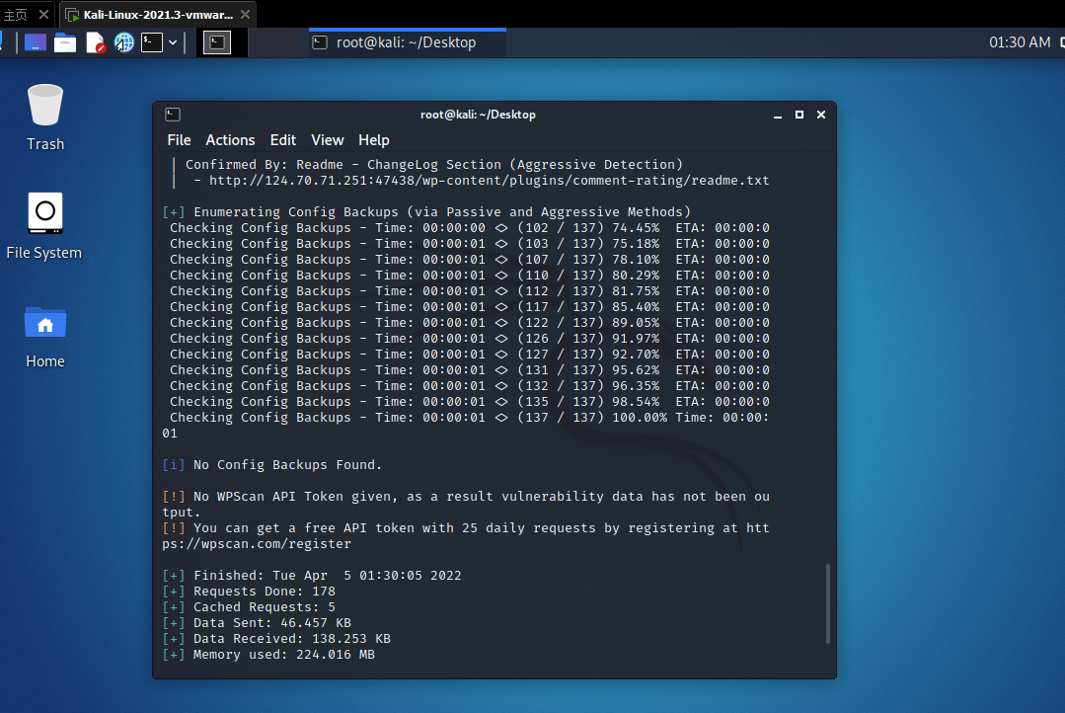The image size is (1065, 713).
Task: Close the Kali-Linux-2021.3 VMware tab
Action: (245, 14)
